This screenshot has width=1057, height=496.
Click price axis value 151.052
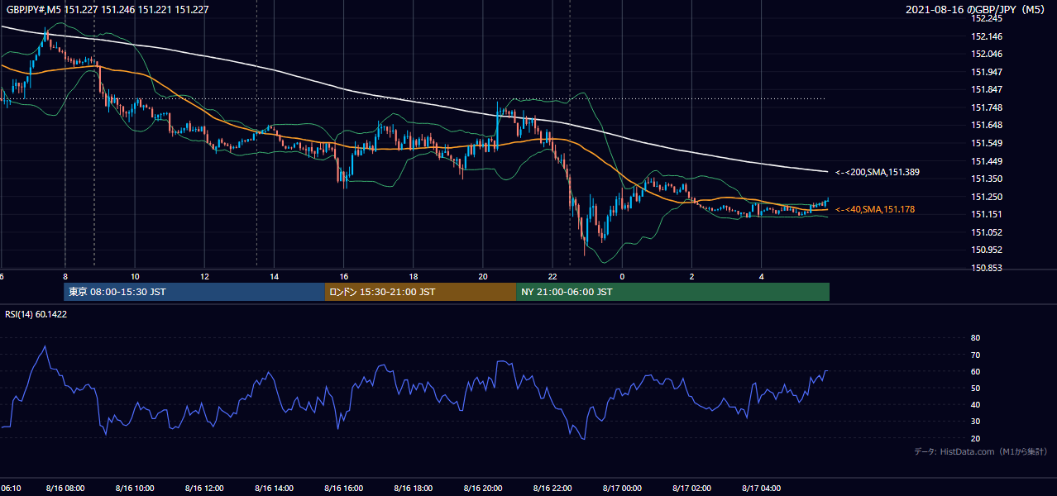coord(986,231)
